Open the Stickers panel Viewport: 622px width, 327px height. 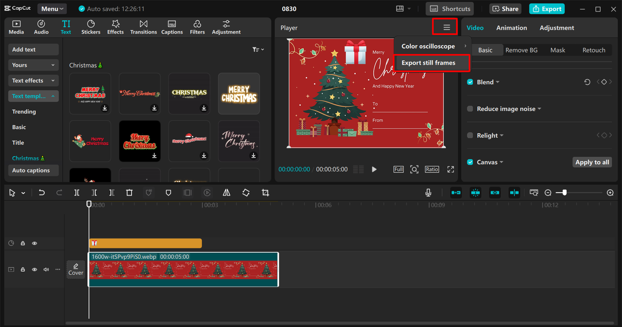(91, 27)
